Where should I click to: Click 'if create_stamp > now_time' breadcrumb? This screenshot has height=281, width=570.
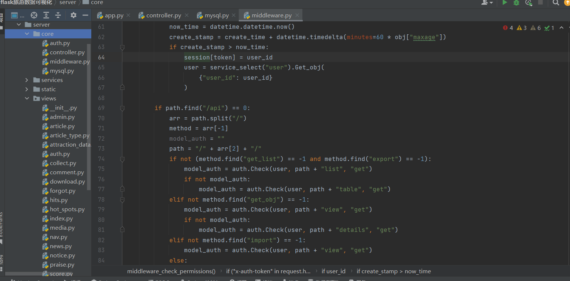click(394, 271)
